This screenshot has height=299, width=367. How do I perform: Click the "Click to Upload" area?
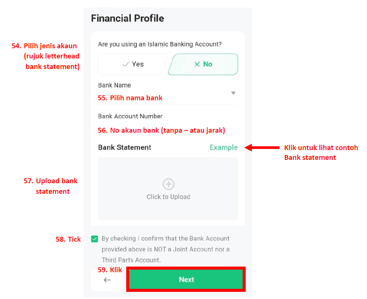pyautogui.click(x=168, y=196)
